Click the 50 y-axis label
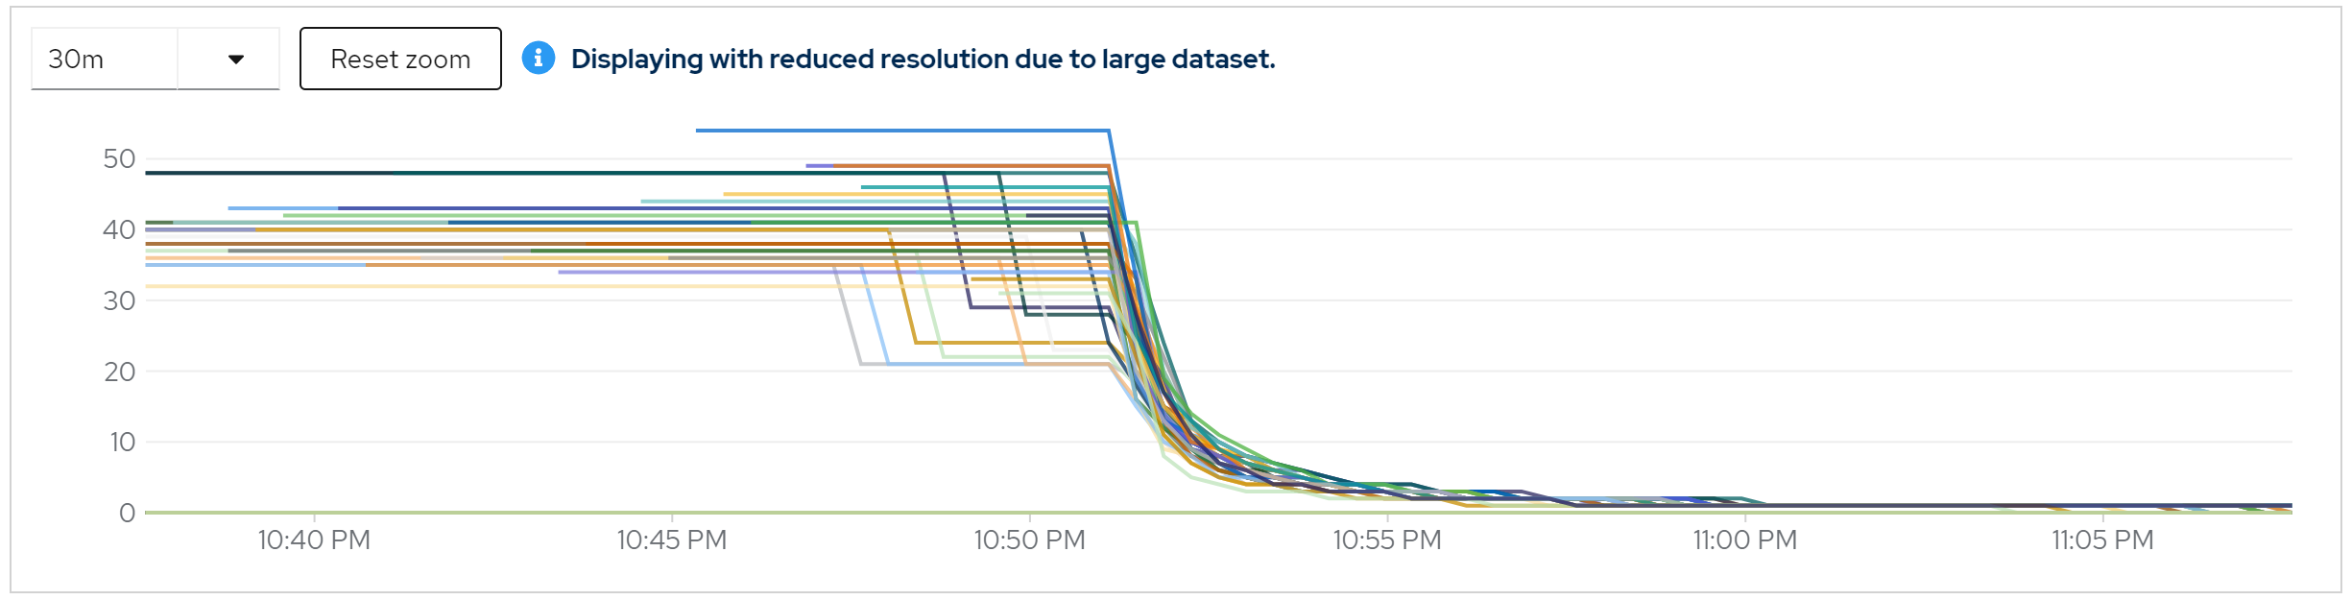 click(119, 159)
